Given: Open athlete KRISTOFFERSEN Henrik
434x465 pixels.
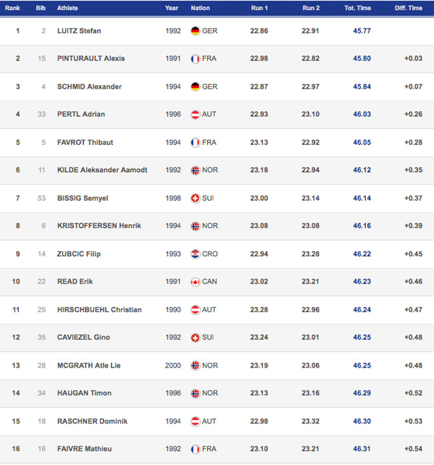Looking at the screenshot, I should 99,225.
